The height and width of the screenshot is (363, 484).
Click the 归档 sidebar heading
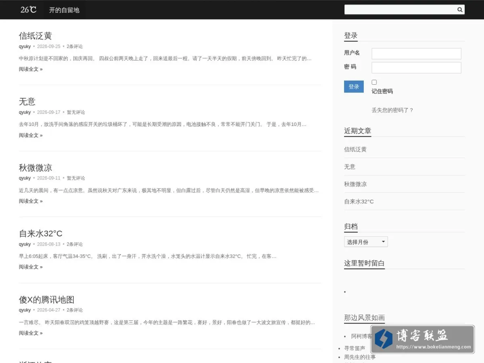pos(351,226)
